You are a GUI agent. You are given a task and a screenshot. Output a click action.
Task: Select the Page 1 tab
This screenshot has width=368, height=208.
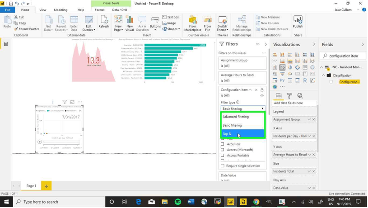tap(31, 186)
